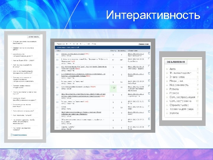Go to forum page 3
213x160 pixels.
coord(74,44)
